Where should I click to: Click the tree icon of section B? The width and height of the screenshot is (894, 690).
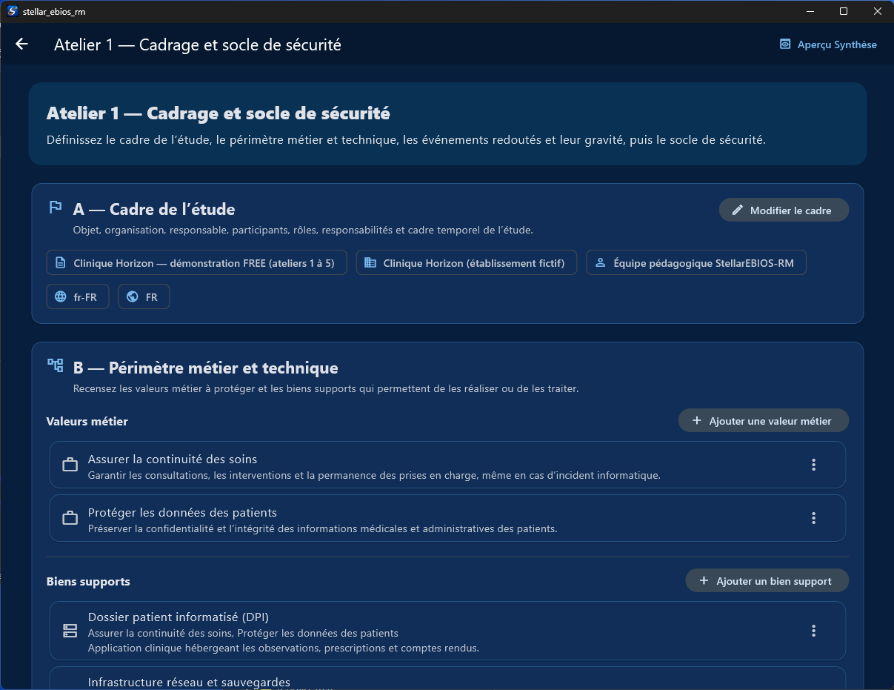56,365
